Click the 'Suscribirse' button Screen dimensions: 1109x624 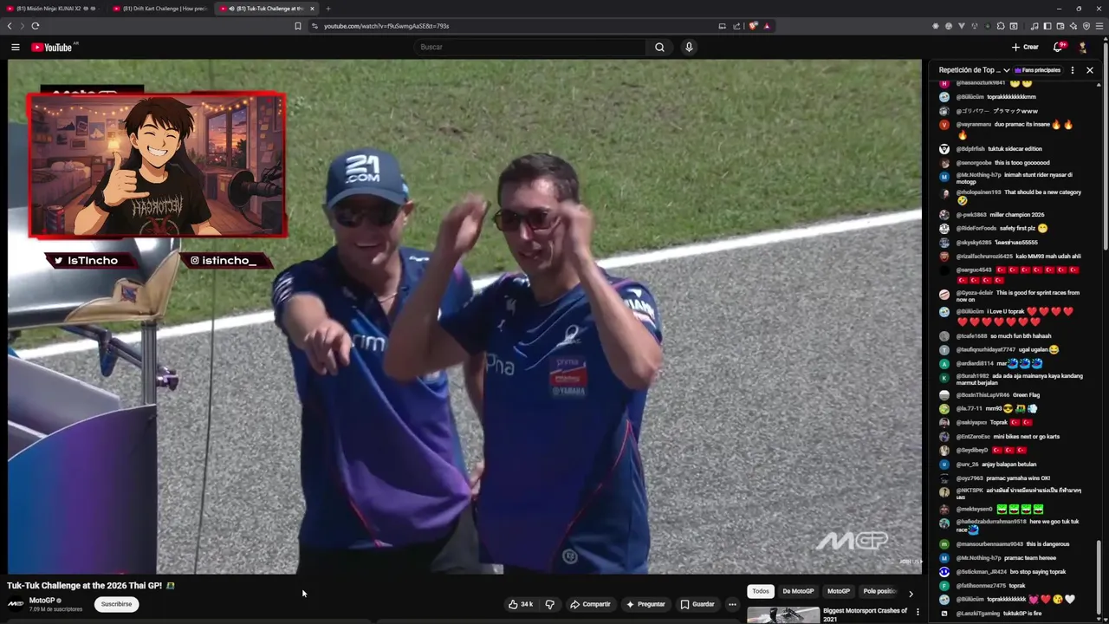point(116,604)
